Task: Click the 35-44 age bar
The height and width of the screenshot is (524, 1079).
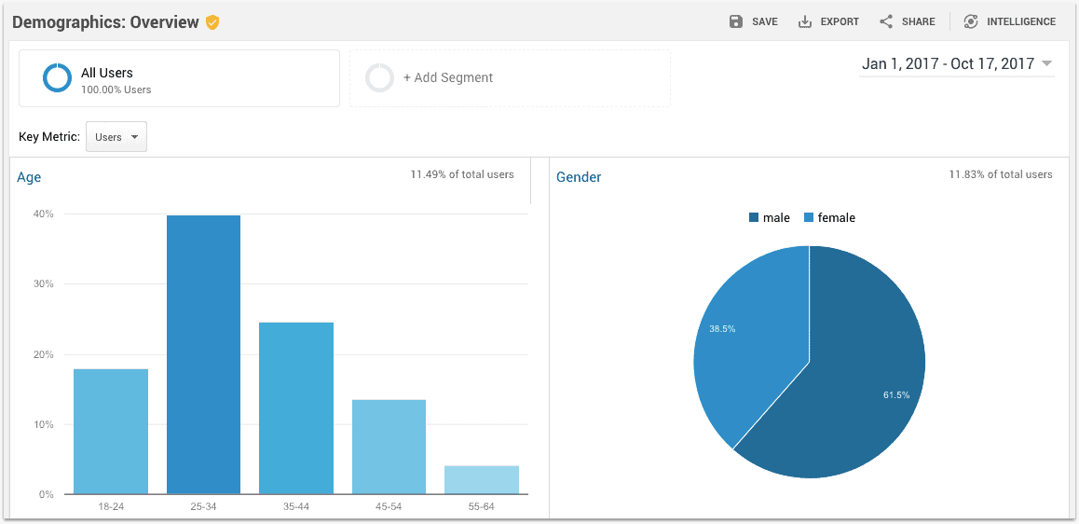Action: [296, 408]
